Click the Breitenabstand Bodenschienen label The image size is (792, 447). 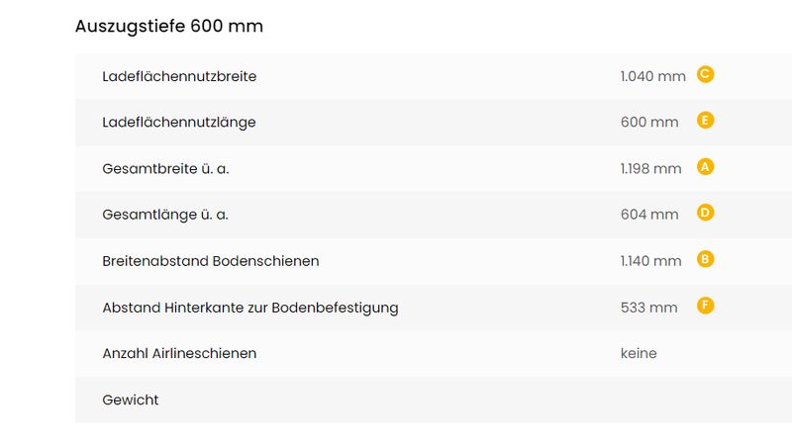211,261
